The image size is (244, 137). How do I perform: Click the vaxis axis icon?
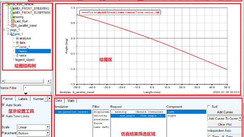point(17,55)
